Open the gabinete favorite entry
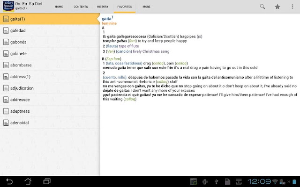This screenshot has width=300, height=187. click(50, 54)
